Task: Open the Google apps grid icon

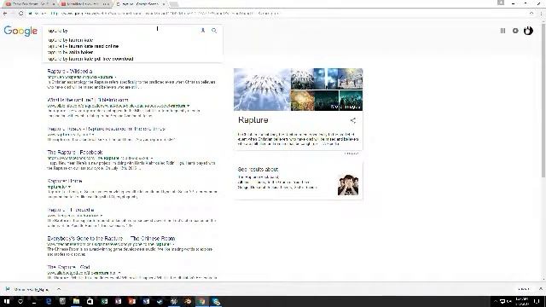Action: [502, 31]
